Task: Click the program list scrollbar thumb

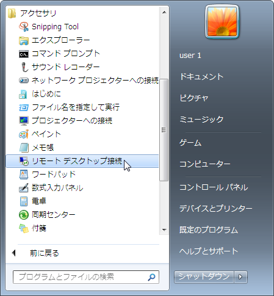Action: point(164,130)
